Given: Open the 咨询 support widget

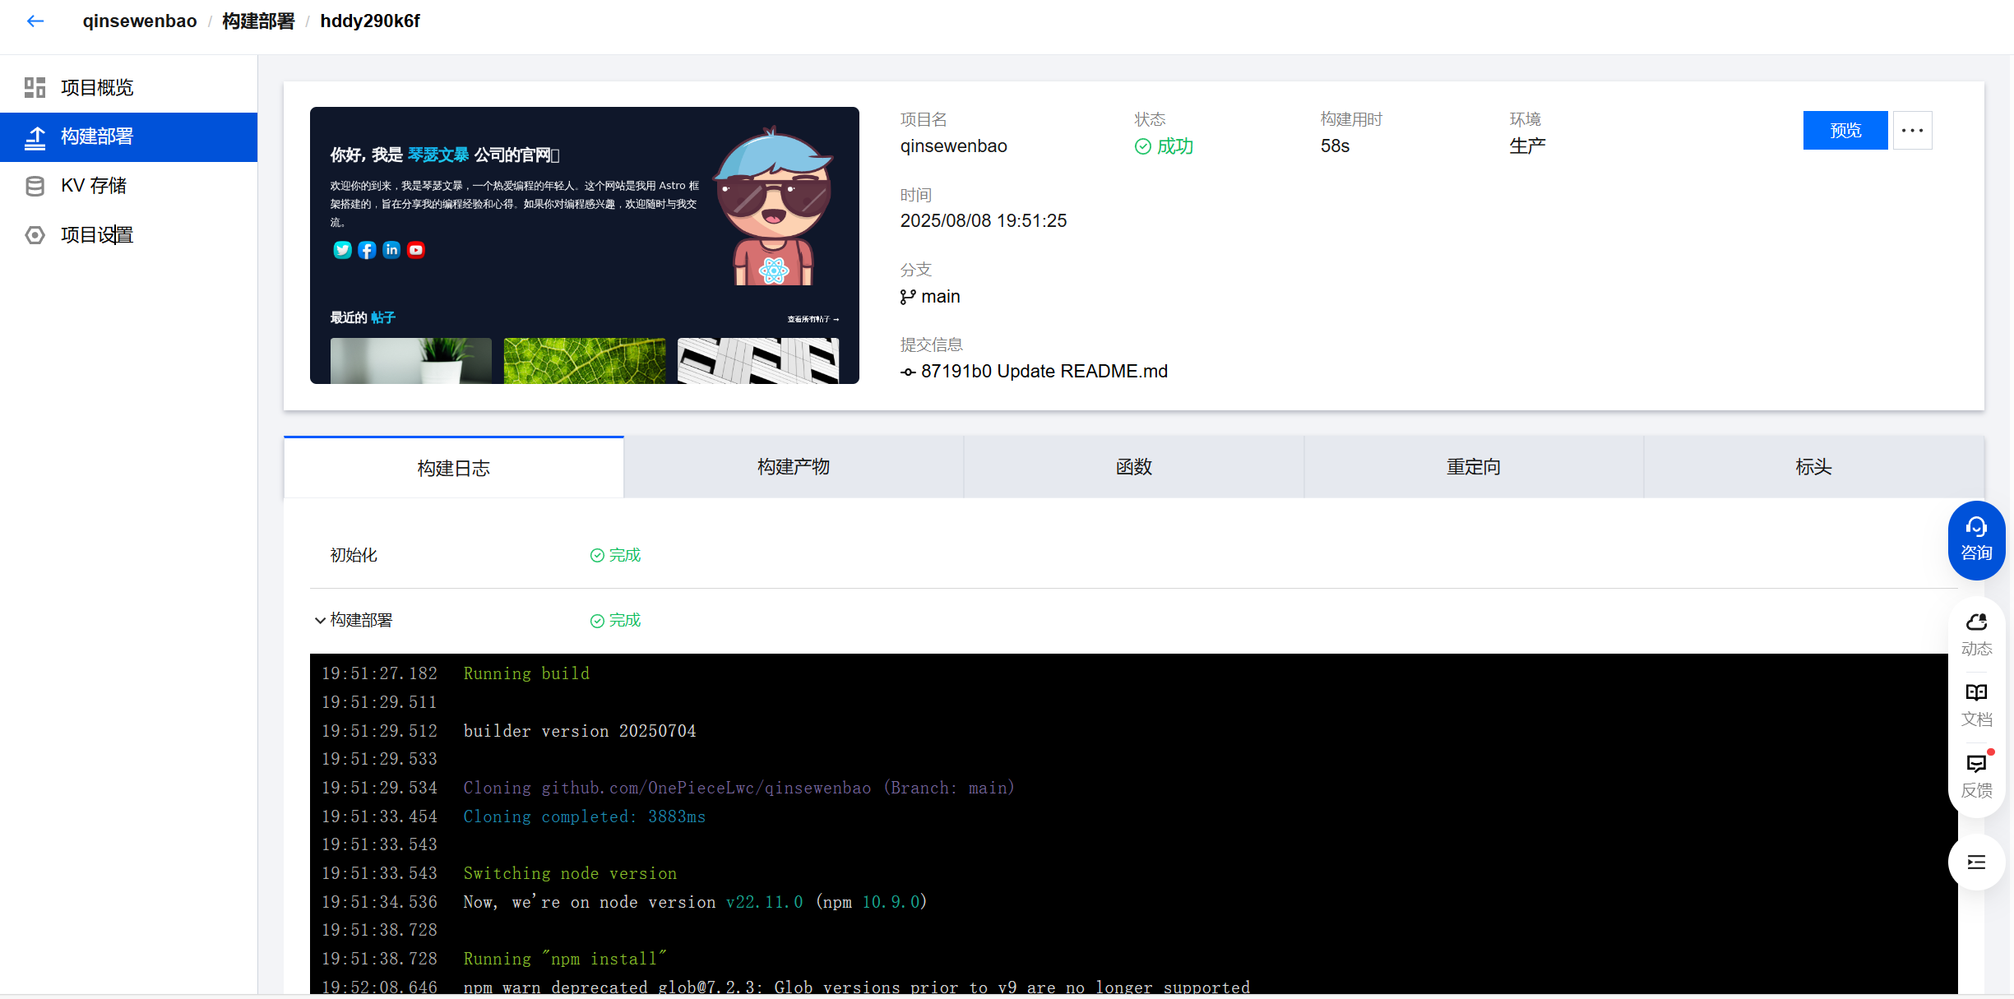Looking at the screenshot, I should 1976,539.
